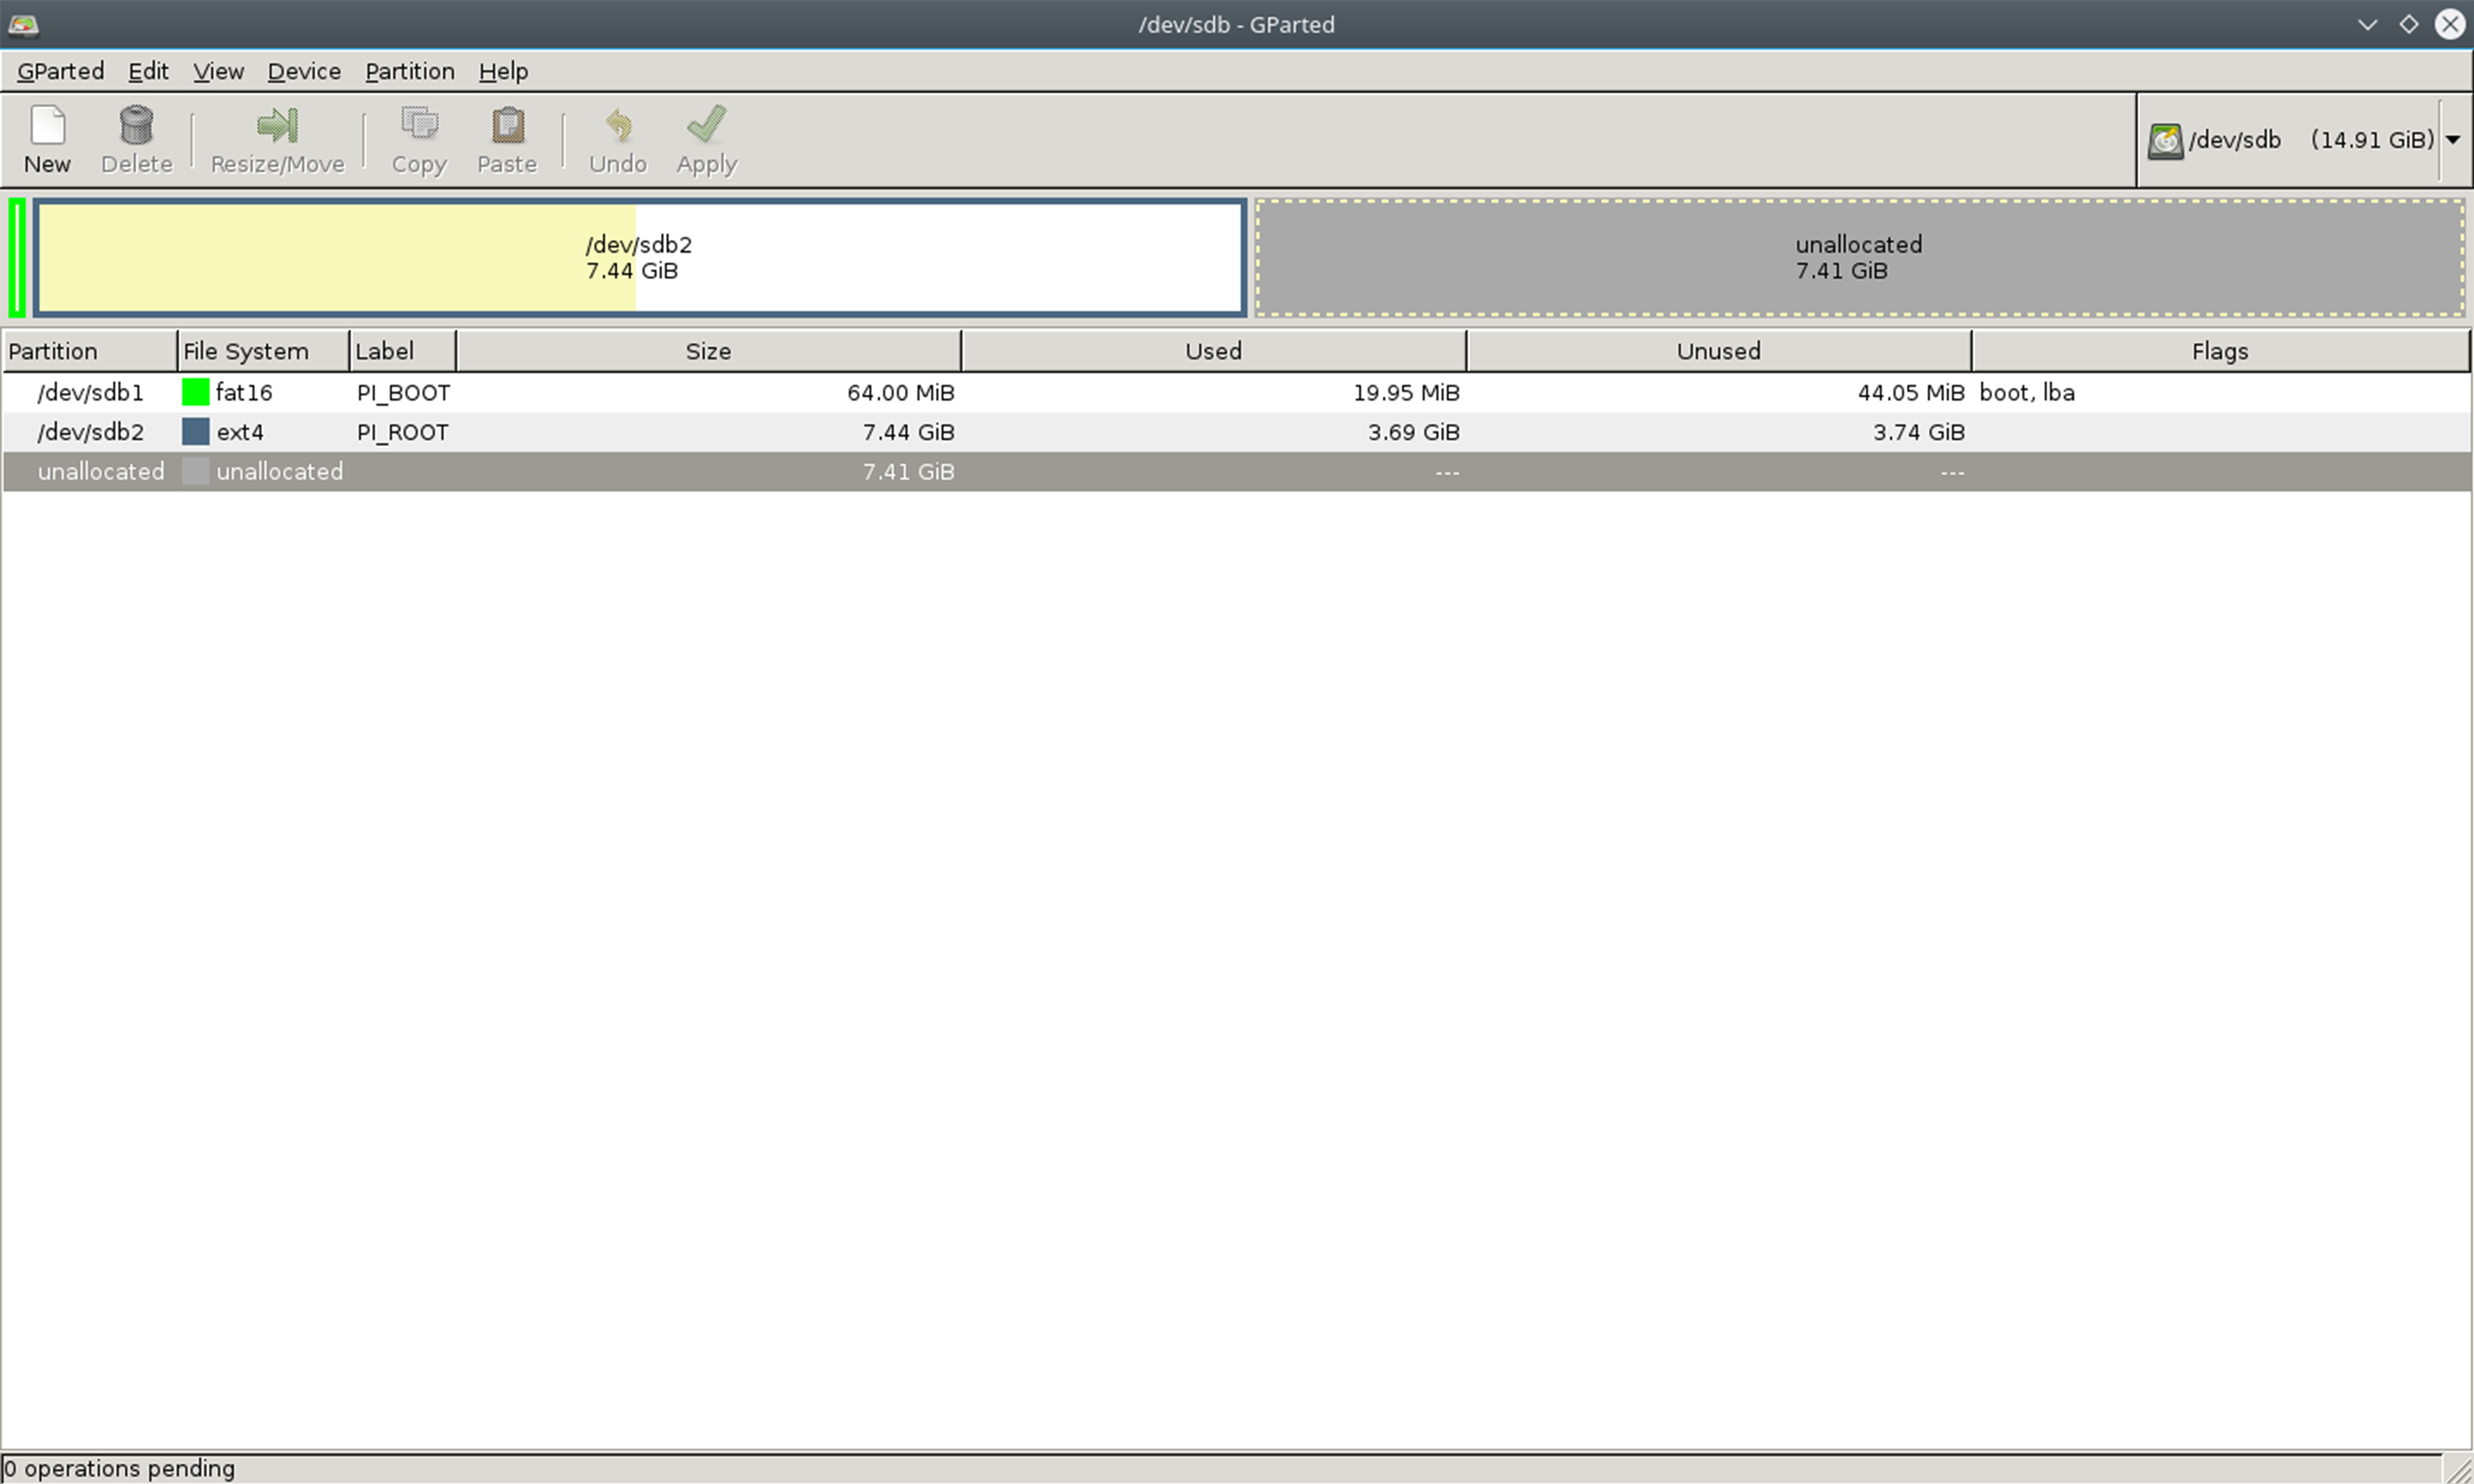2474x1484 pixels.
Task: Click the PI_ROOT label cell
Action: coord(403,432)
